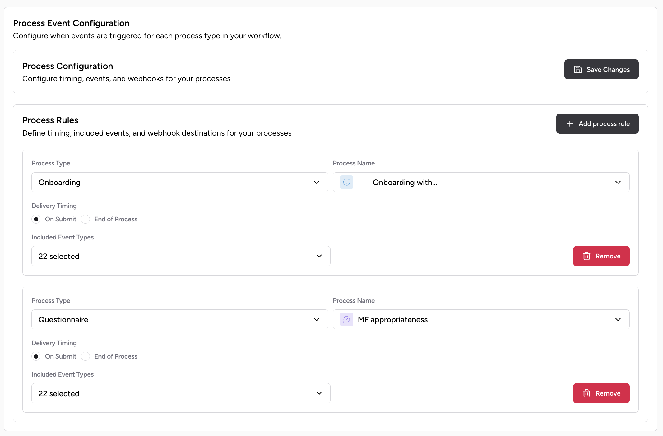Click chevron arrow of MF appropriateness dropdown
Screen dimensions: 663x436
click(x=618, y=319)
